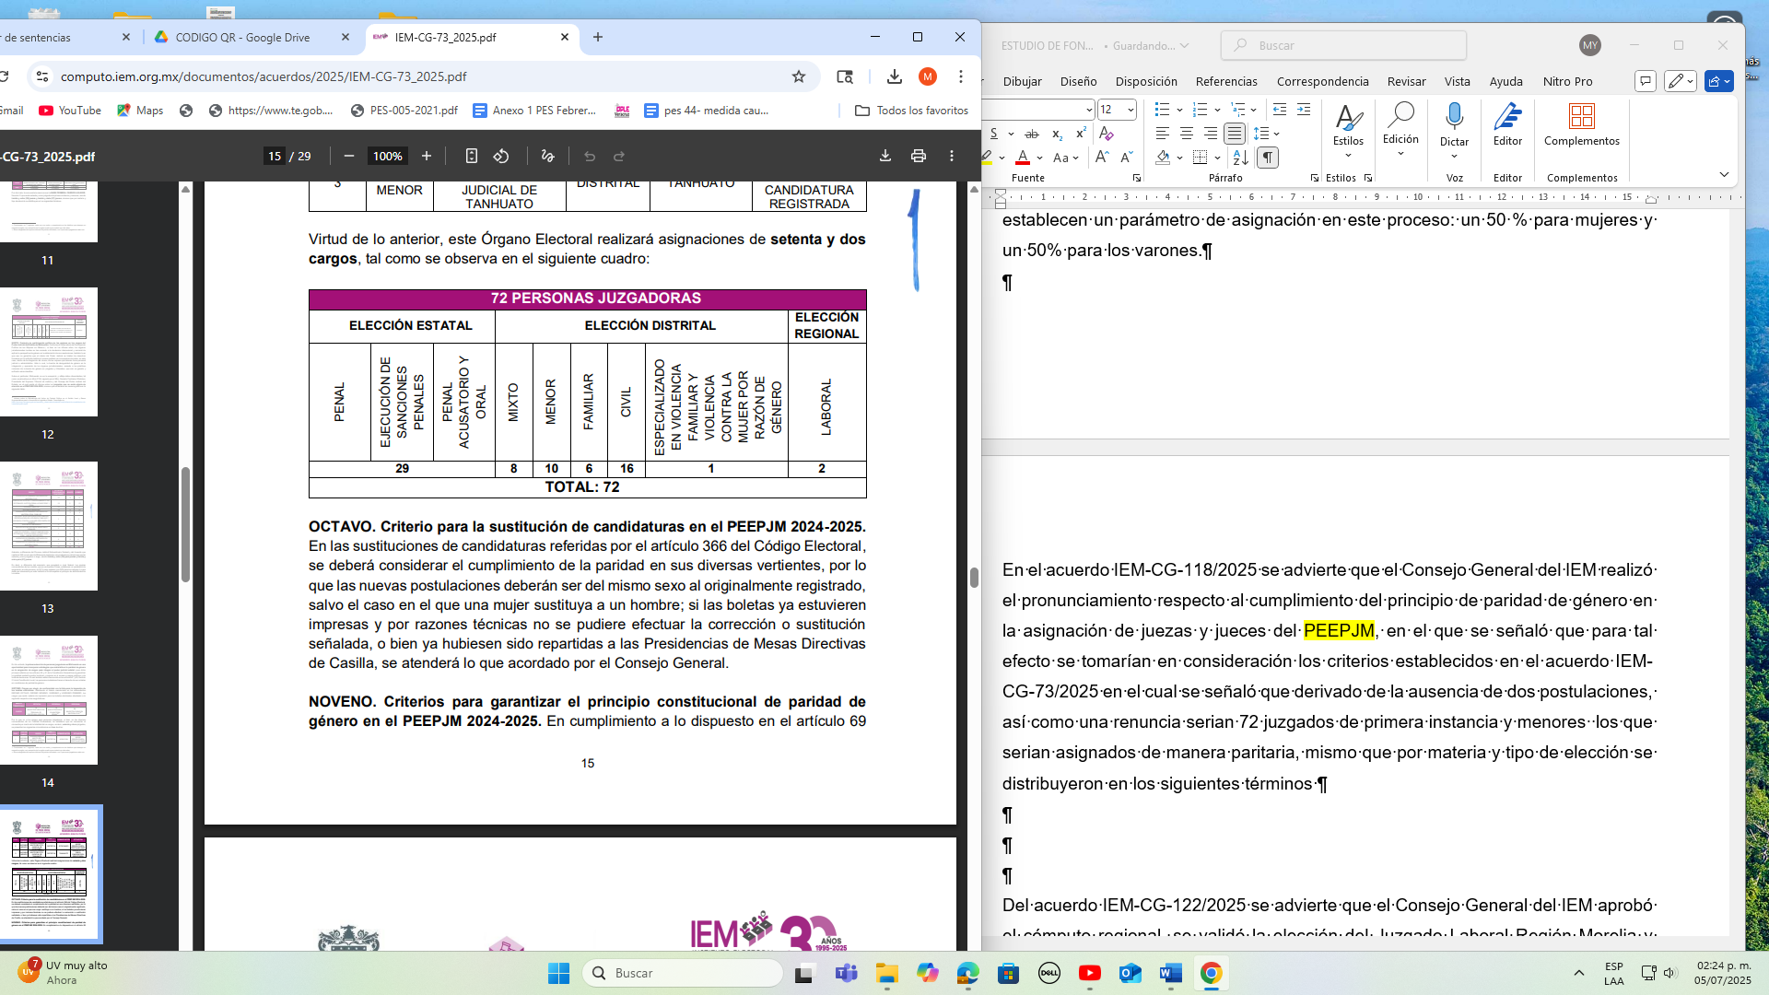Toggle strikethrough formatting in Word
This screenshot has width=1769, height=995.
1032,134
